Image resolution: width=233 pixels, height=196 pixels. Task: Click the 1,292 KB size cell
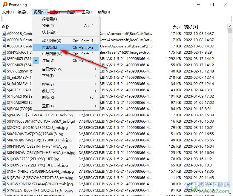173,59
